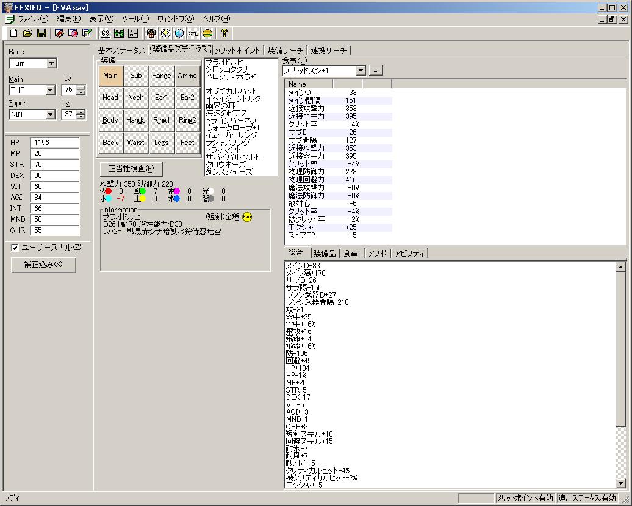Click the red eraser window toolbar icon

pos(59,34)
